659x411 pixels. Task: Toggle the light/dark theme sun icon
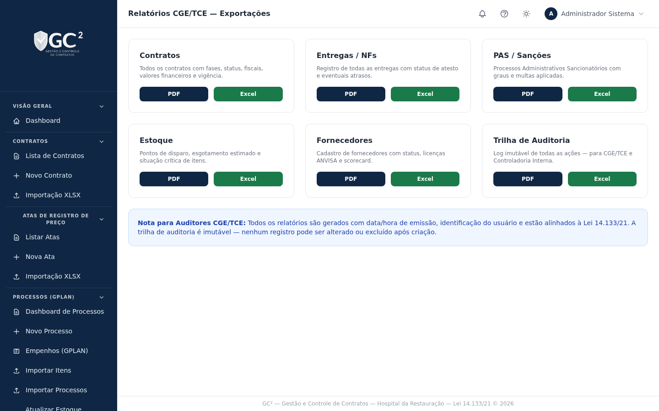click(x=526, y=14)
